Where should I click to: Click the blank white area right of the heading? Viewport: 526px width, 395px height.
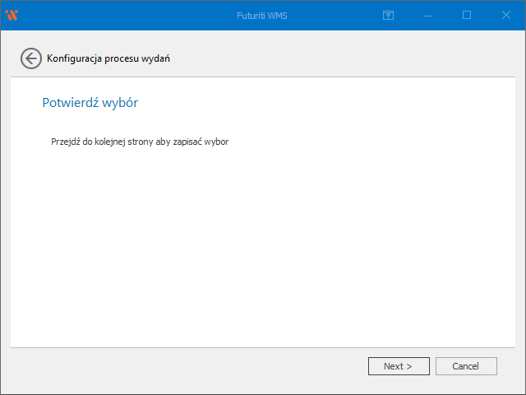pyautogui.click(x=329, y=103)
